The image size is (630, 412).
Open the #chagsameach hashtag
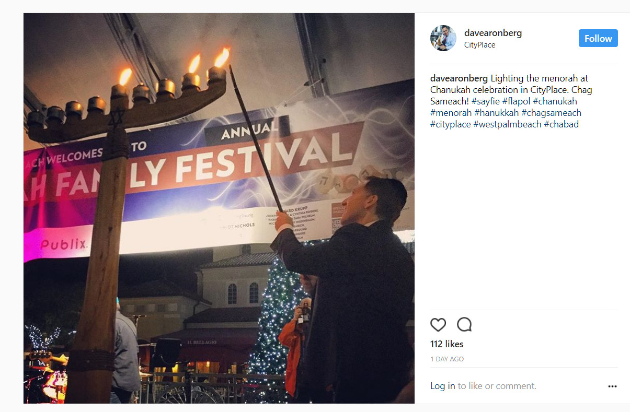tap(551, 113)
